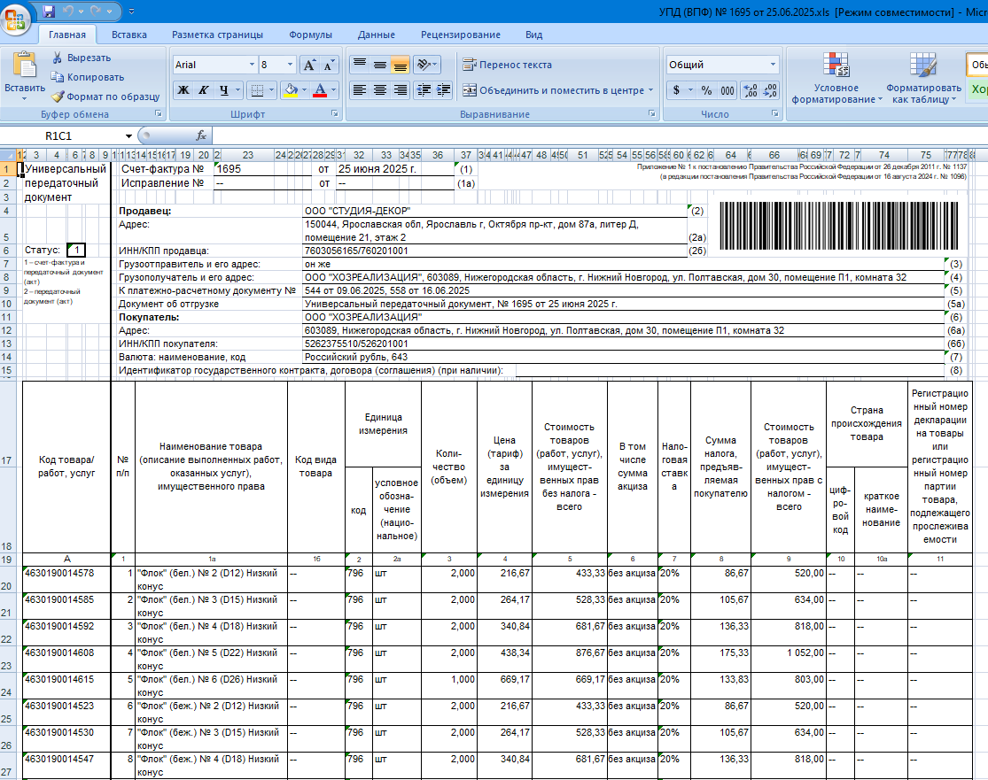Open text orientation options
988x780 pixels.
(426, 65)
